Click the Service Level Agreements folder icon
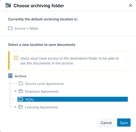 click(x=21, y=83)
